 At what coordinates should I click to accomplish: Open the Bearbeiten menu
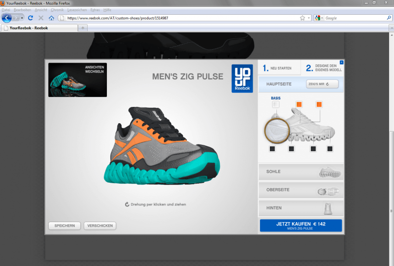[22, 10]
